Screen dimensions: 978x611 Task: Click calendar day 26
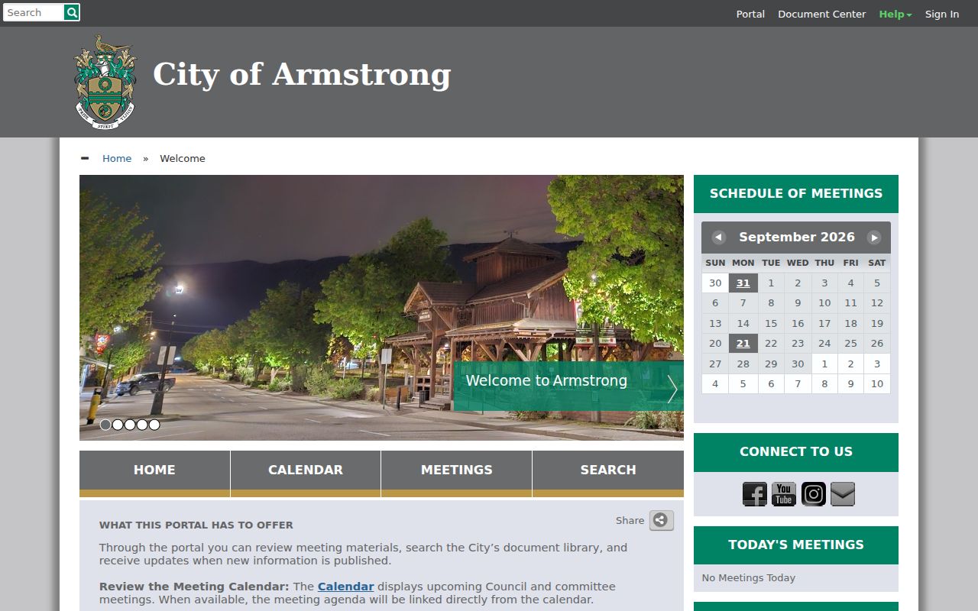(877, 343)
